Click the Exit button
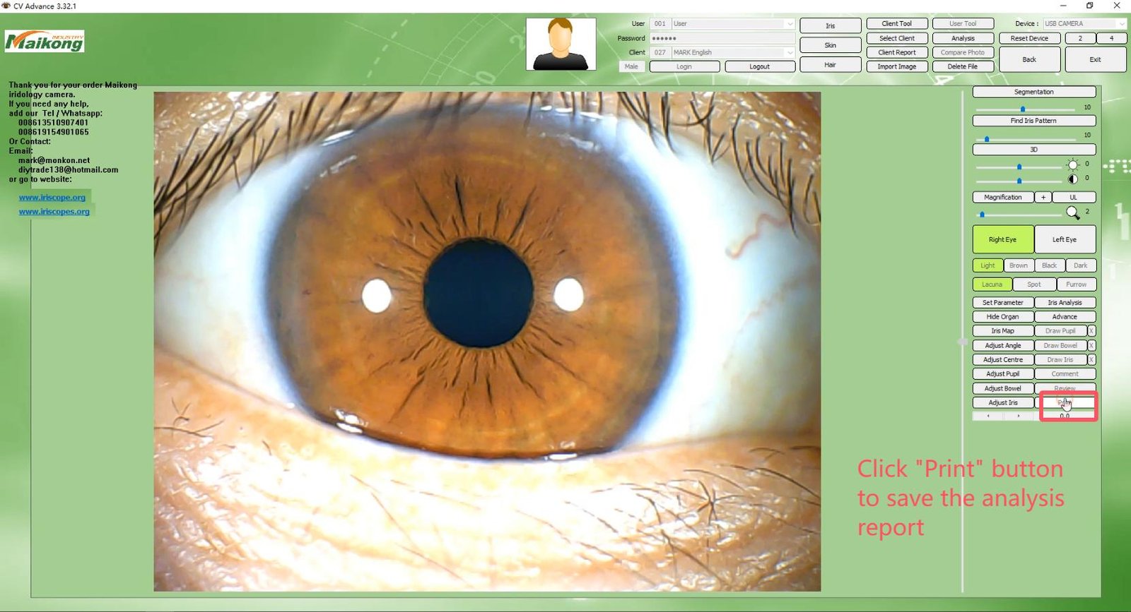This screenshot has width=1131, height=612. (1095, 59)
